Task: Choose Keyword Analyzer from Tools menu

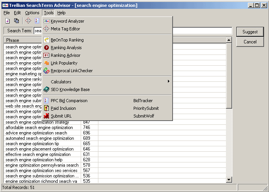Action: point(107,21)
